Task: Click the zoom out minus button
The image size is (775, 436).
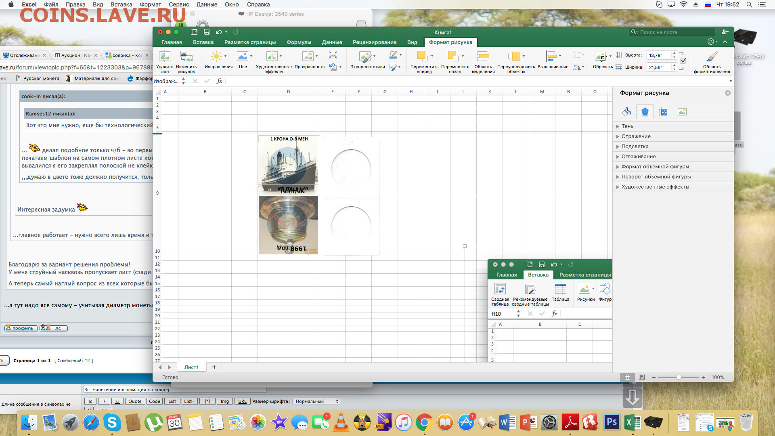Action: pyautogui.click(x=654, y=377)
